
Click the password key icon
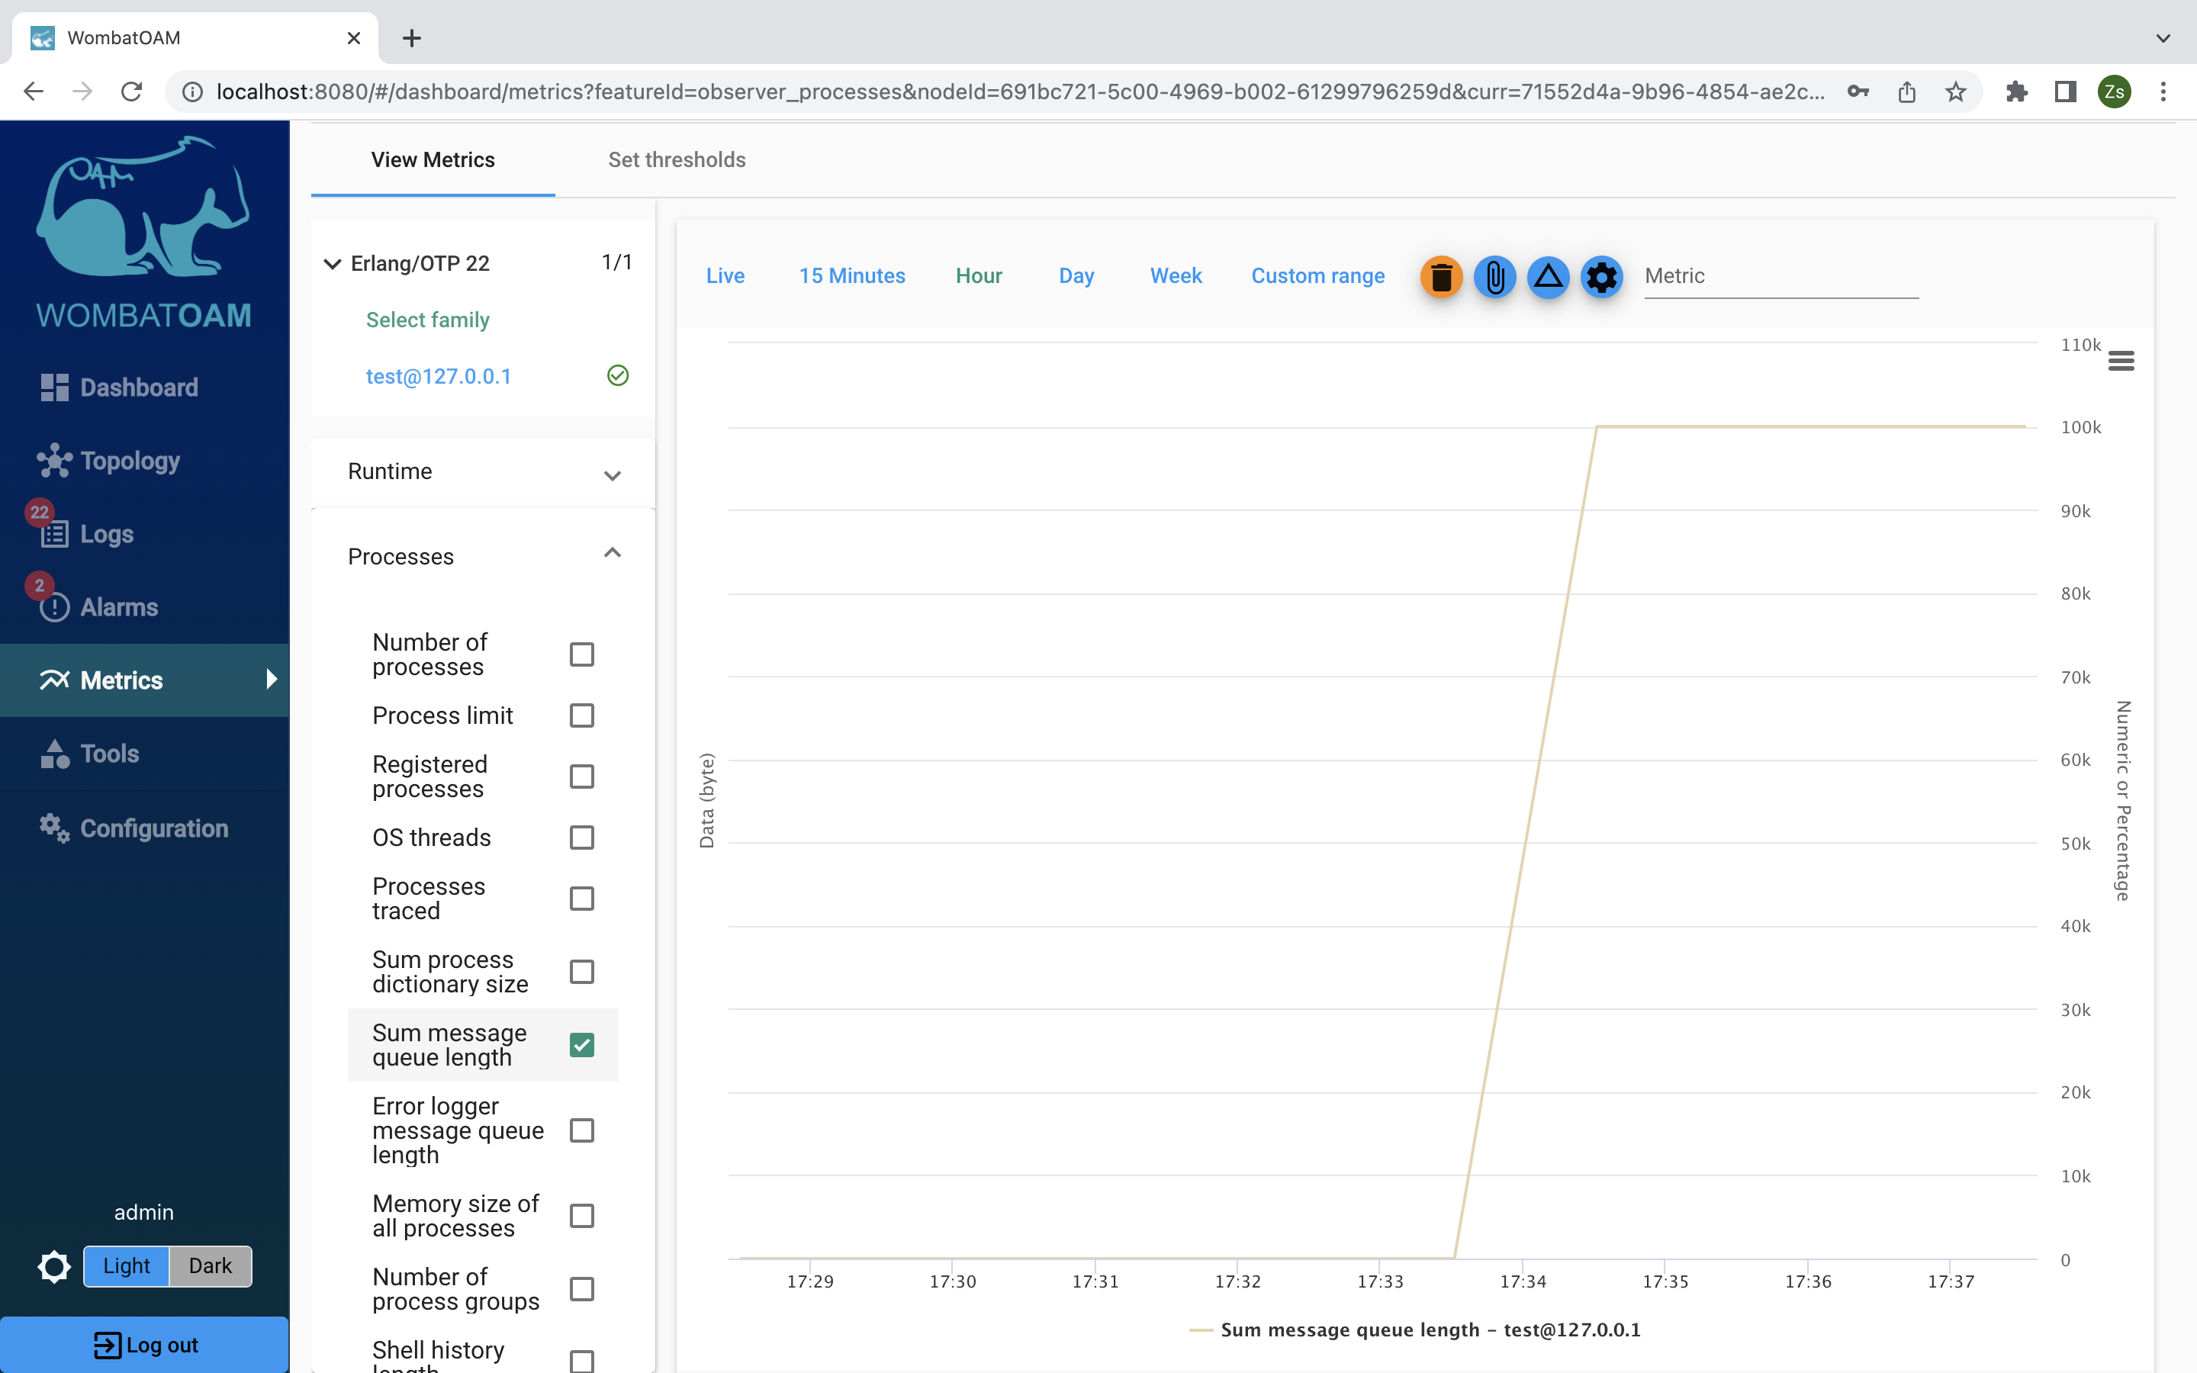(x=1858, y=92)
